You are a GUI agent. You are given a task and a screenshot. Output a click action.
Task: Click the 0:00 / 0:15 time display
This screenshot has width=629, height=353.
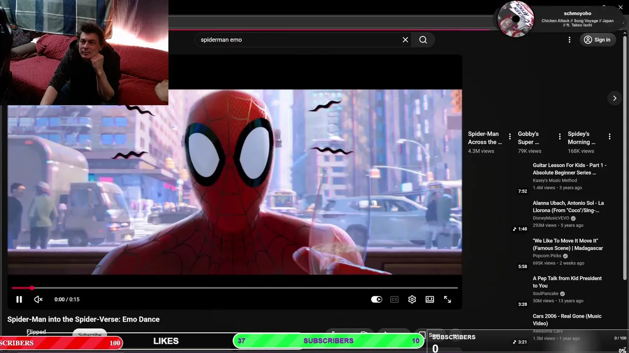pos(67,300)
